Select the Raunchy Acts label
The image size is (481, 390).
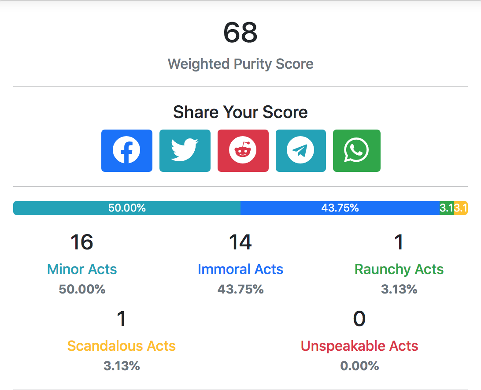click(x=399, y=269)
